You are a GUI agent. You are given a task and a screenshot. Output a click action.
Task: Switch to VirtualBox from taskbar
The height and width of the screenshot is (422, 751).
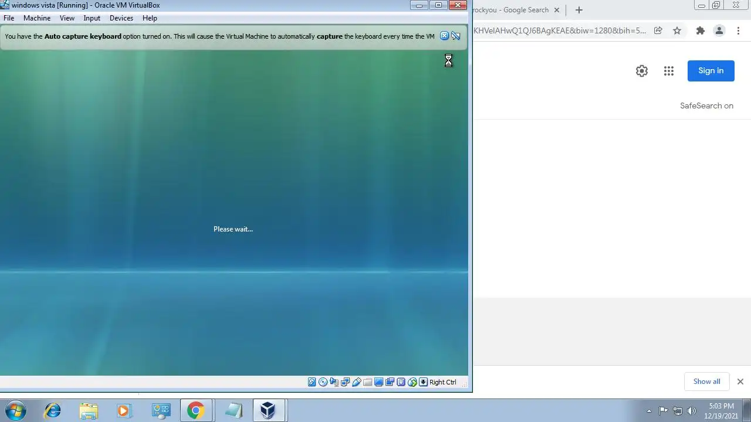(268, 410)
